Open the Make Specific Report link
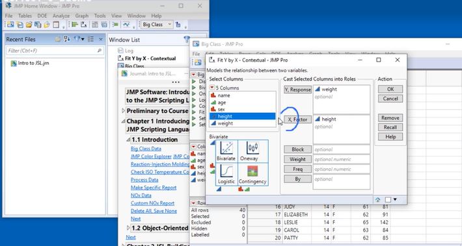 coord(154,188)
